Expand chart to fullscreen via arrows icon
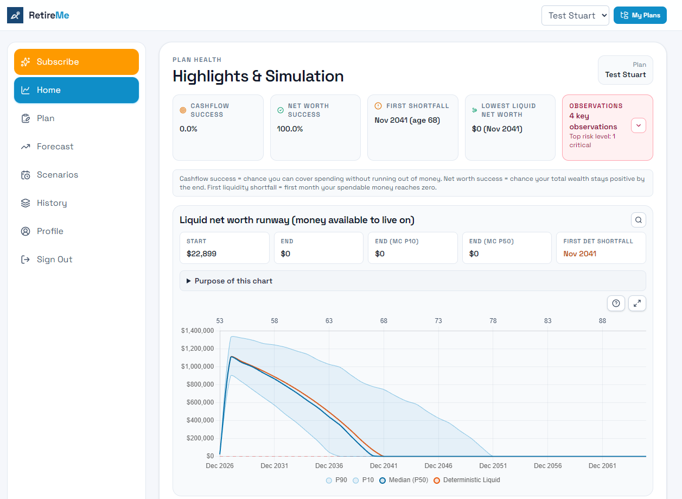Image resolution: width=682 pixels, height=499 pixels. click(x=637, y=303)
